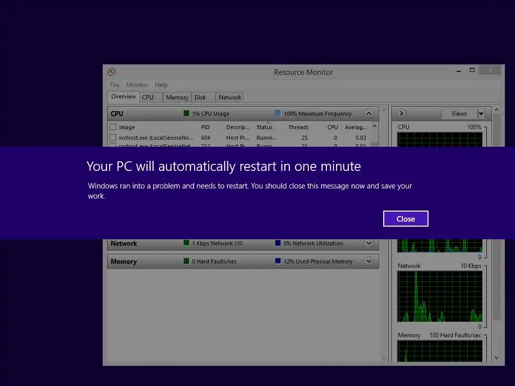Open the File menu in Resource Monitor
Viewport: 515px width, 386px height.
coord(115,84)
